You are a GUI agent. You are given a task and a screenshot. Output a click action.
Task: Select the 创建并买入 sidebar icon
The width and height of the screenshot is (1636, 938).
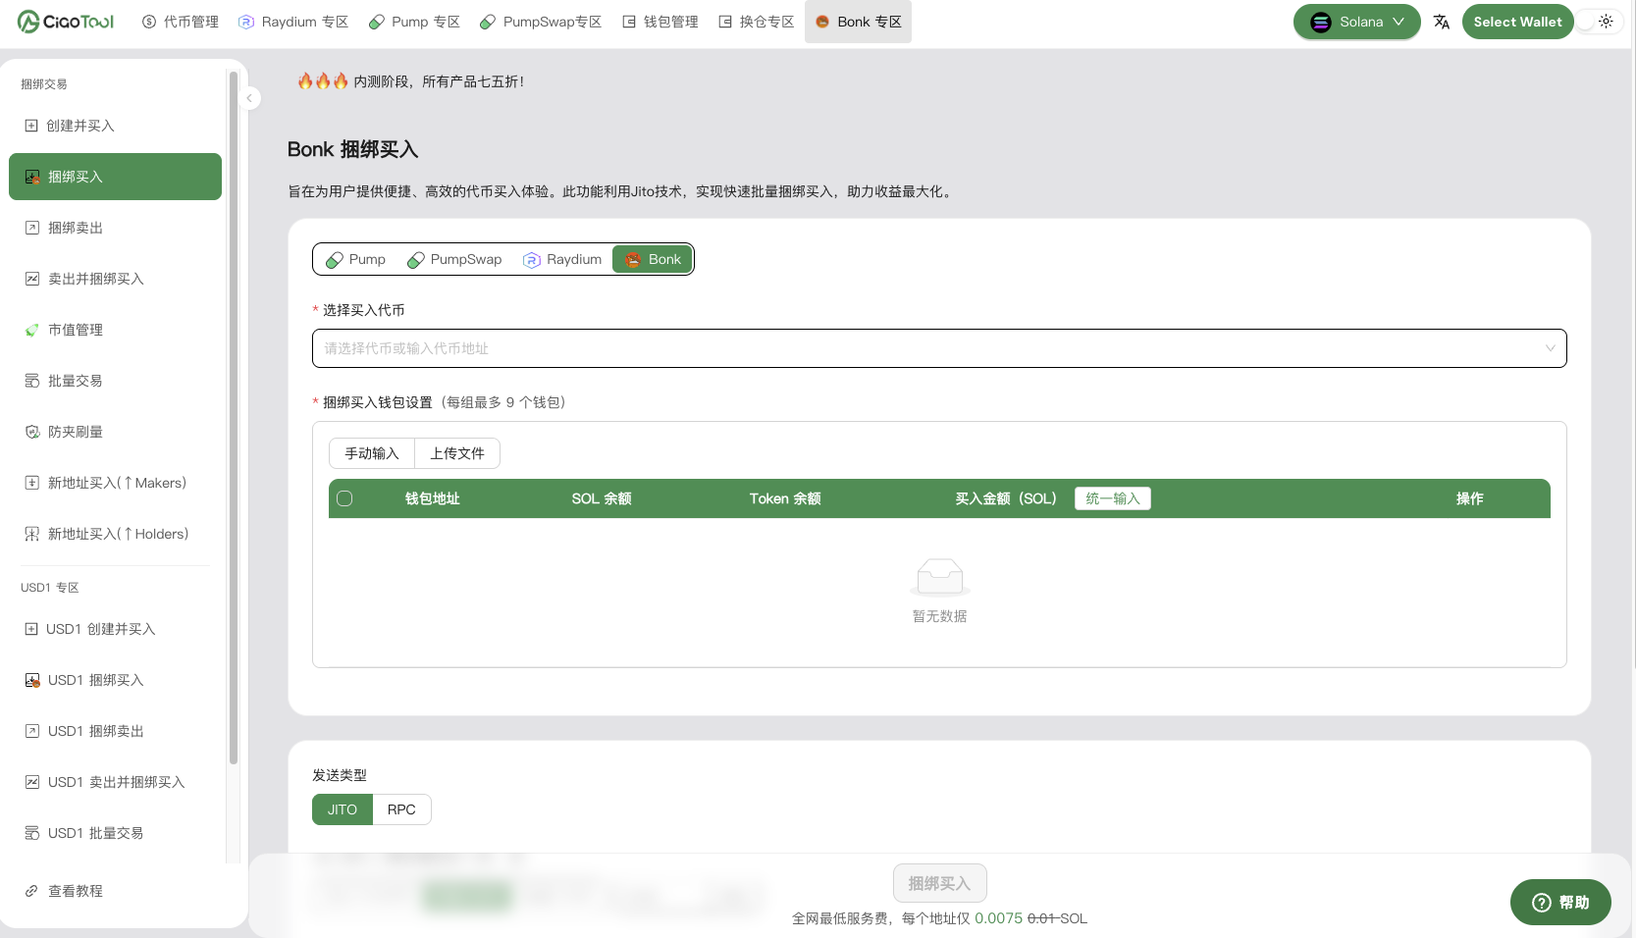(x=30, y=126)
